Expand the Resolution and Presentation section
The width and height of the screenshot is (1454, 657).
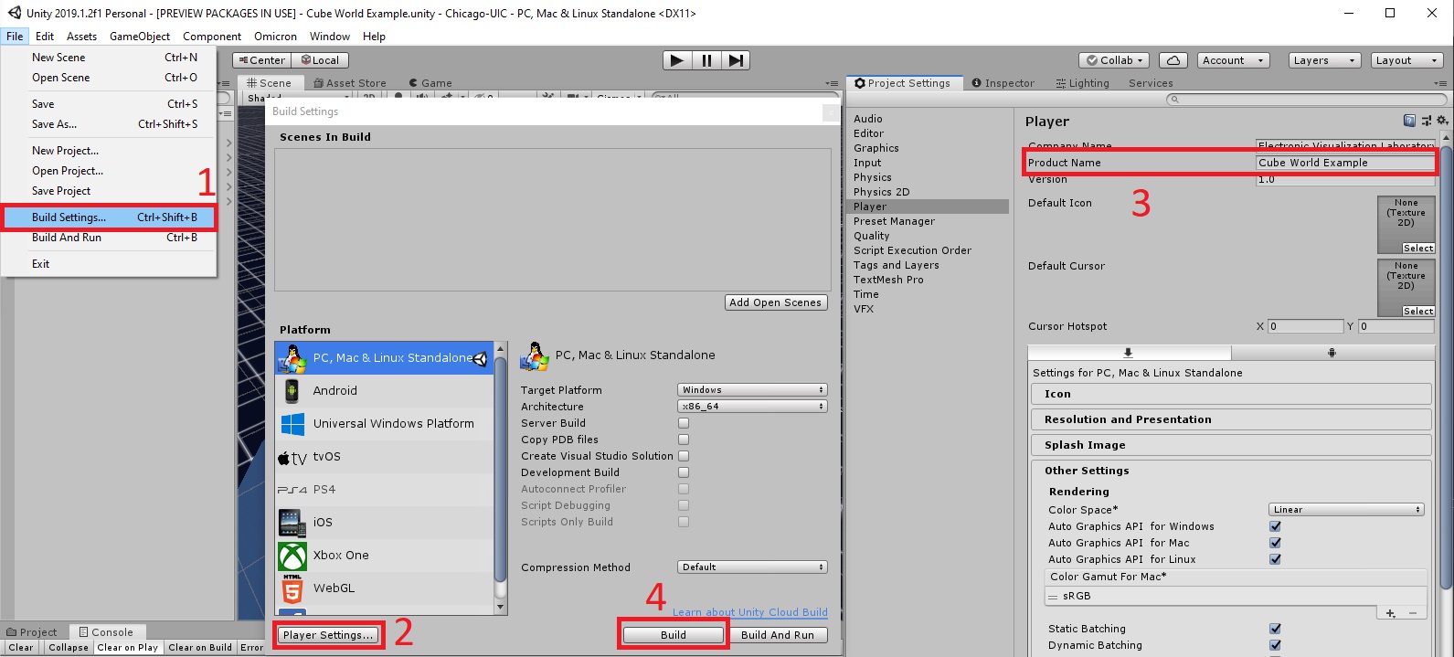pos(1231,419)
